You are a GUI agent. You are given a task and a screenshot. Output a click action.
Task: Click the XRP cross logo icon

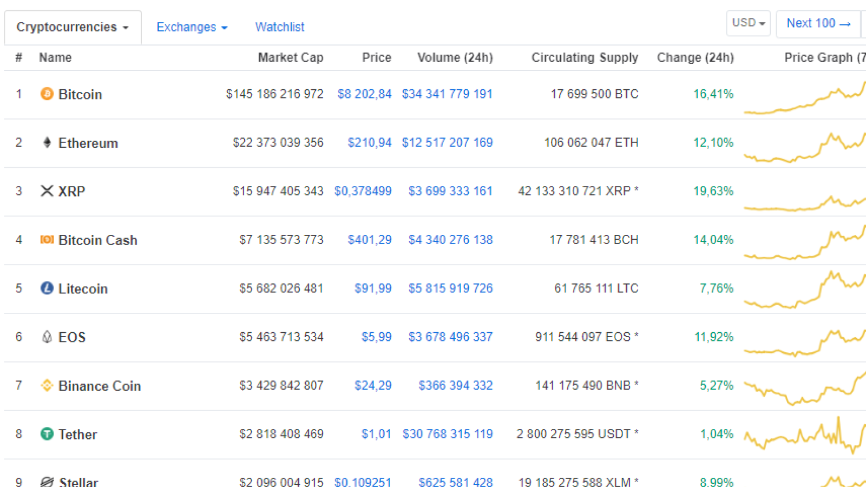(x=47, y=191)
